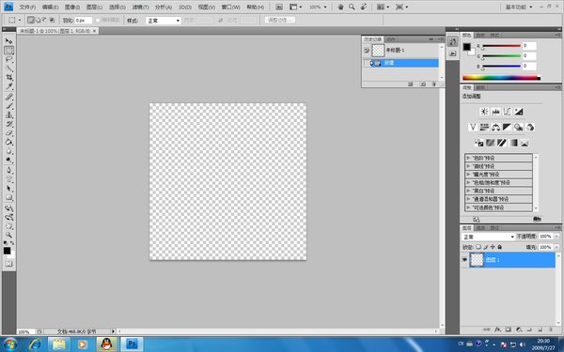Toggle visibility of 图层 1 layer
This screenshot has width=564, height=352.
[x=464, y=259]
